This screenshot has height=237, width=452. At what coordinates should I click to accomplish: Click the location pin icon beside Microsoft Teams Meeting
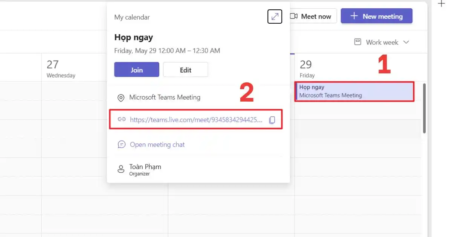click(121, 98)
